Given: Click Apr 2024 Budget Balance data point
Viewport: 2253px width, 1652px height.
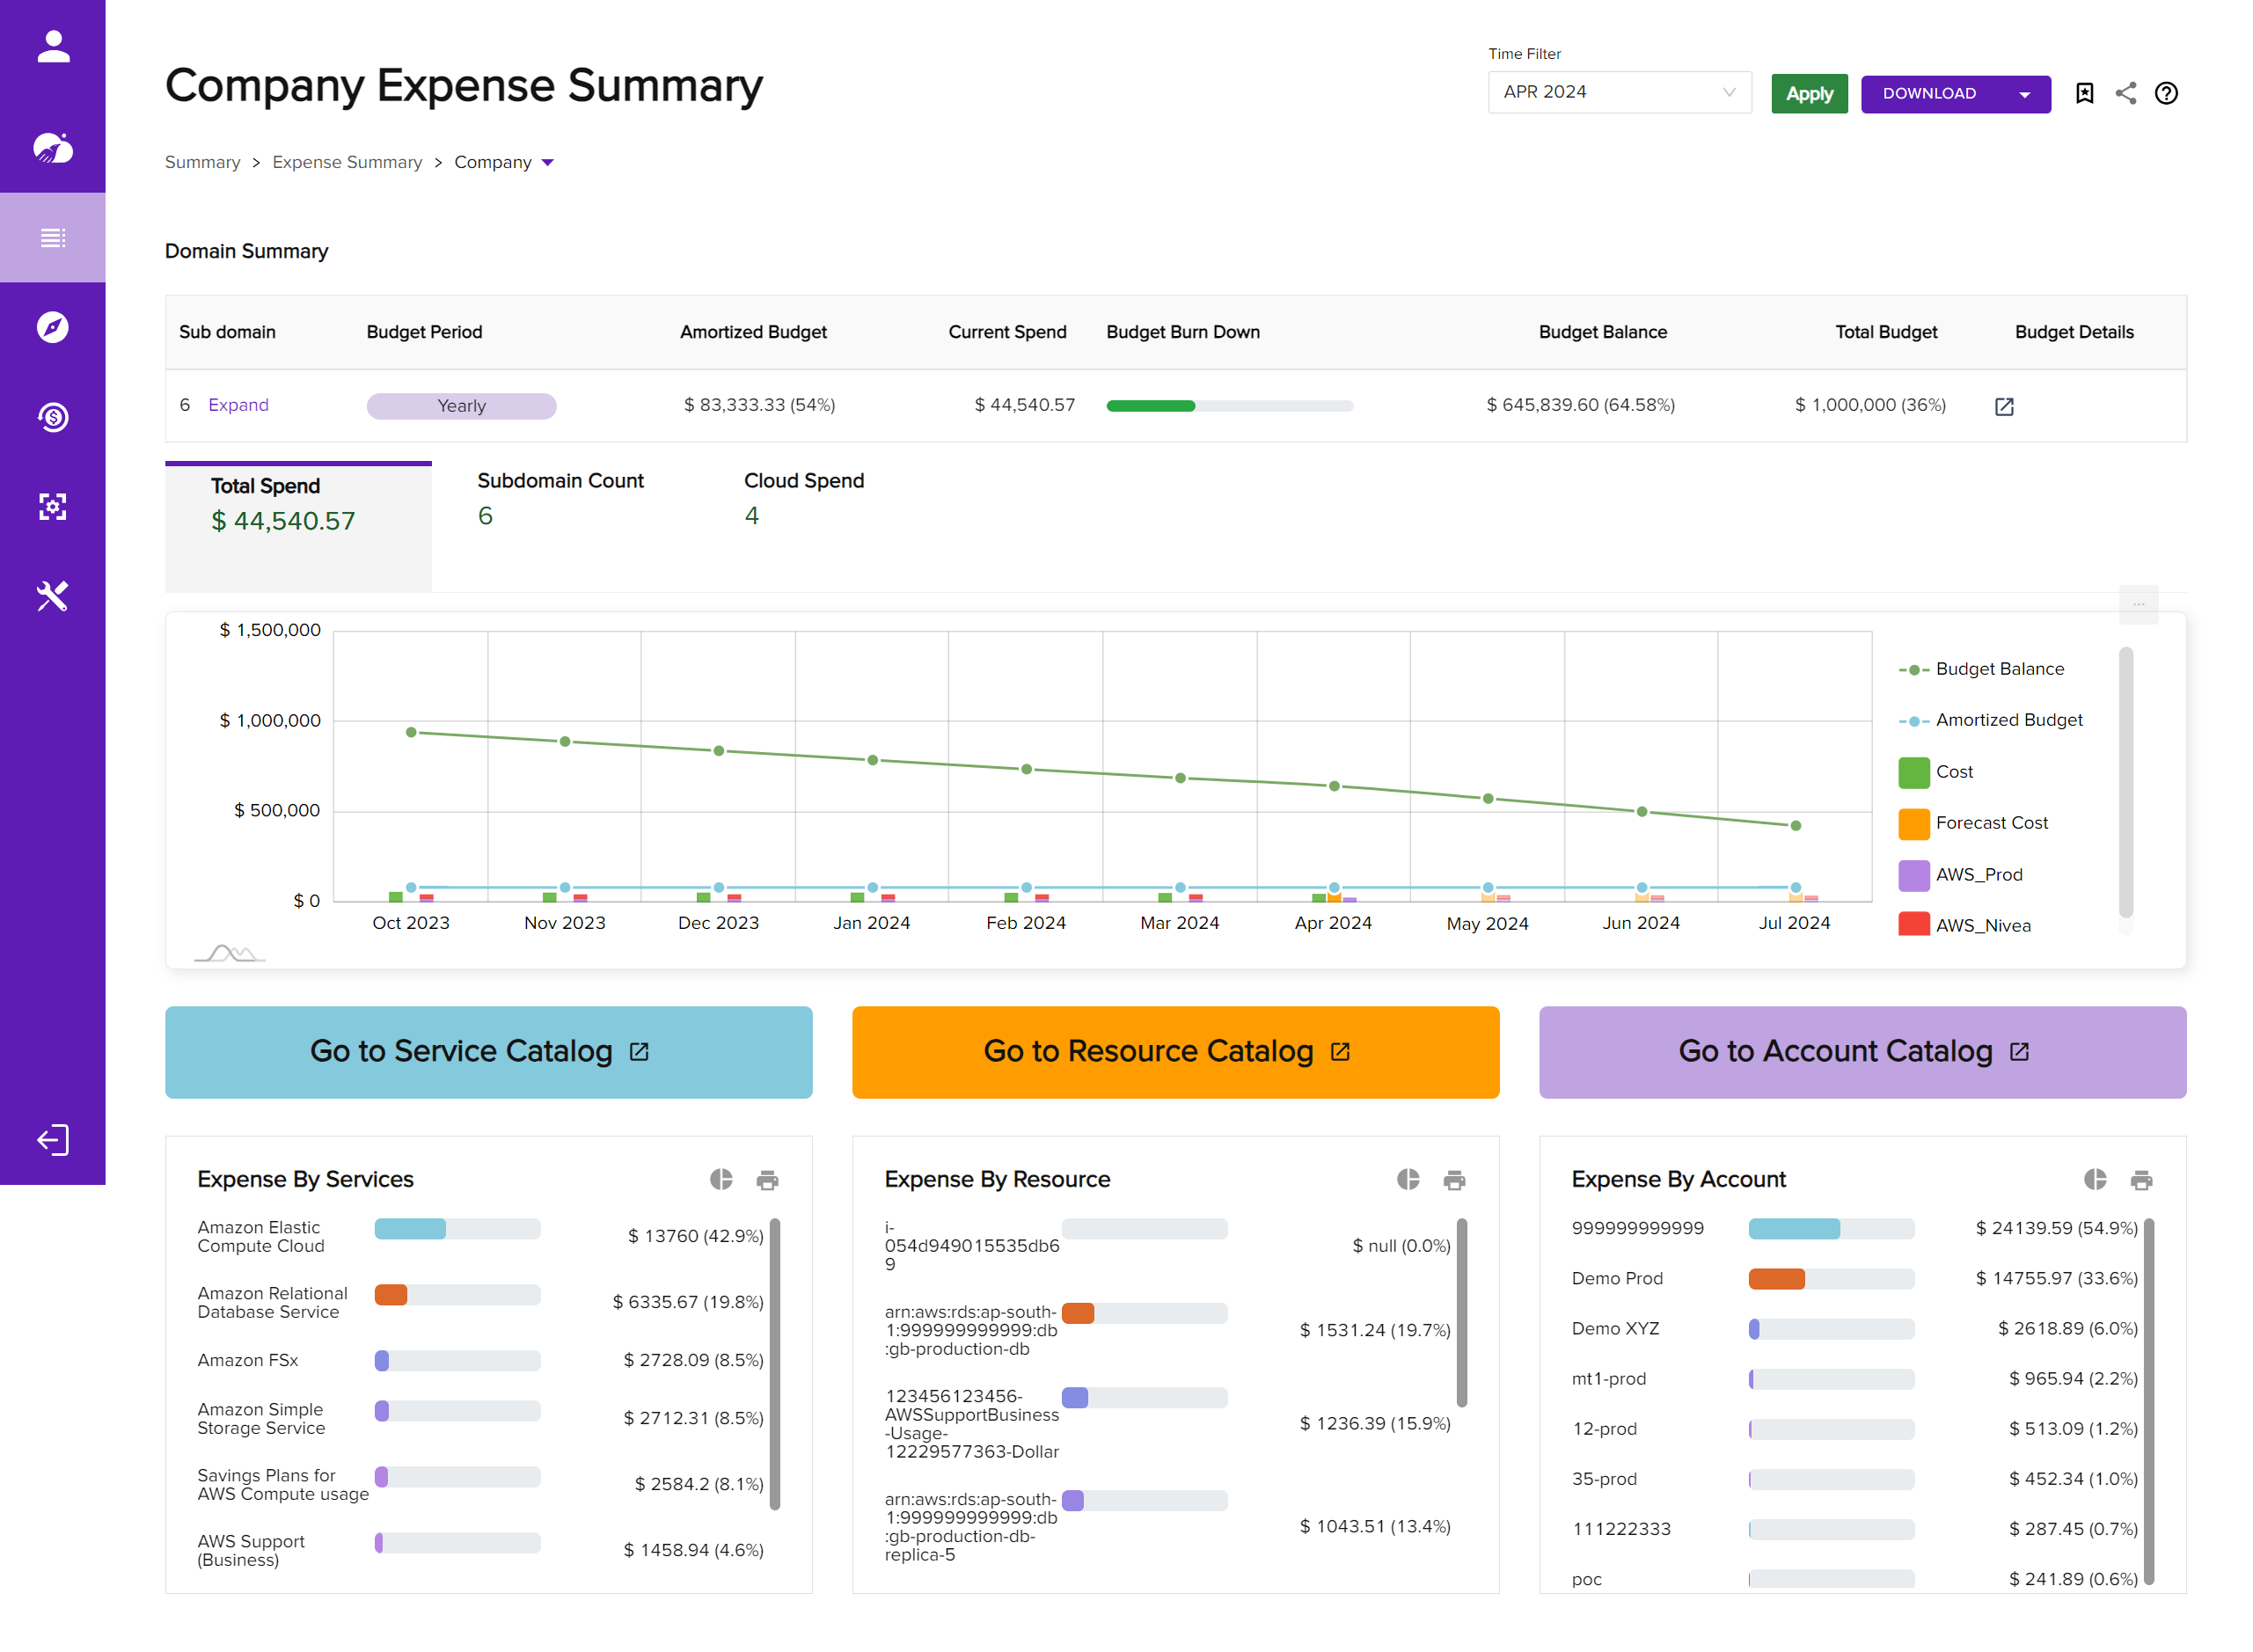Looking at the screenshot, I should 1334,786.
